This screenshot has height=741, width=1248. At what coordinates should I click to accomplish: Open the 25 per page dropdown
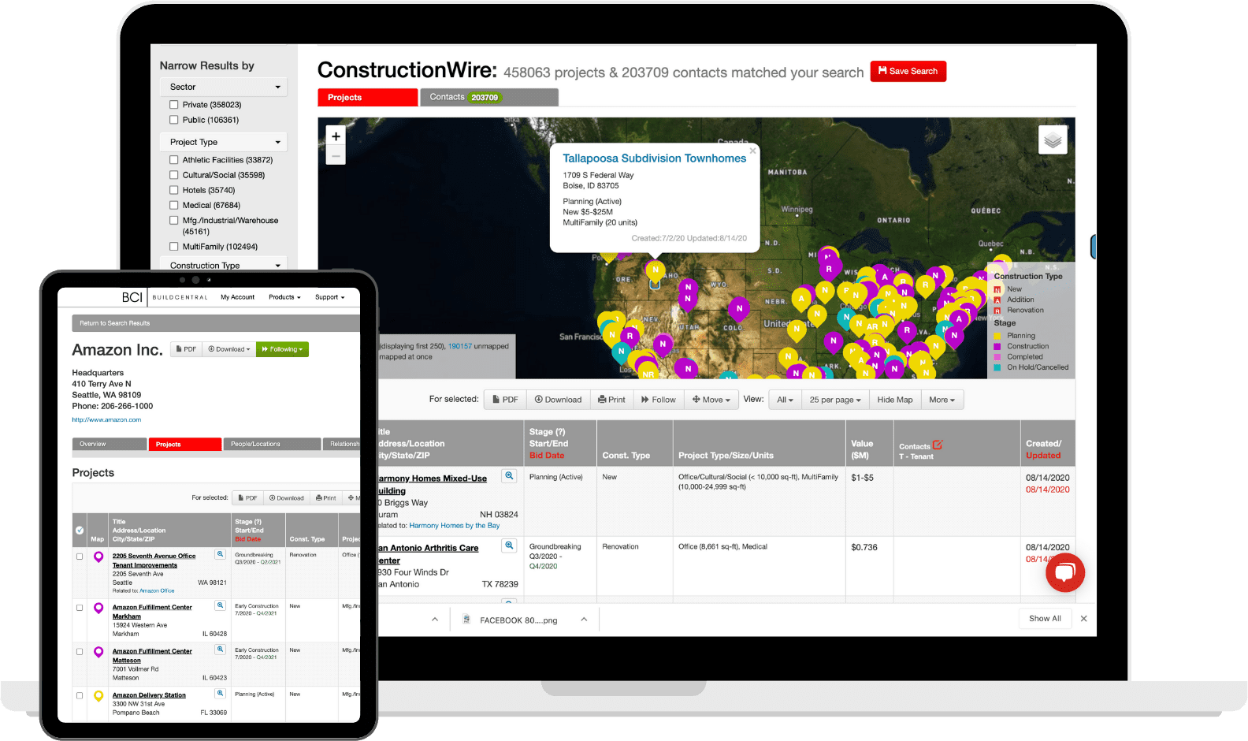tap(835, 400)
